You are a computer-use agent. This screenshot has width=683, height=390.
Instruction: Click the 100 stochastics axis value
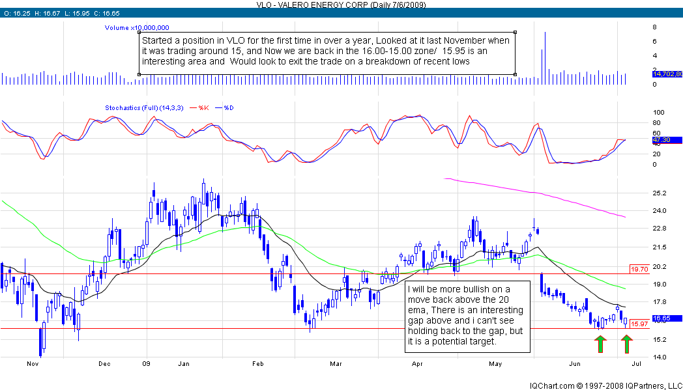click(x=659, y=113)
